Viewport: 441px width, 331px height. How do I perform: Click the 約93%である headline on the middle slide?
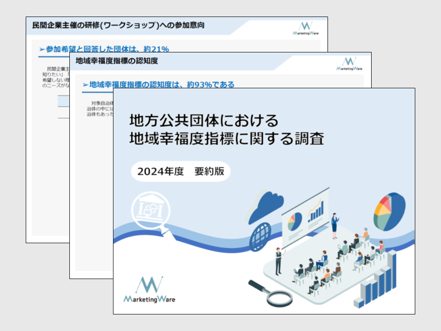tap(158, 85)
